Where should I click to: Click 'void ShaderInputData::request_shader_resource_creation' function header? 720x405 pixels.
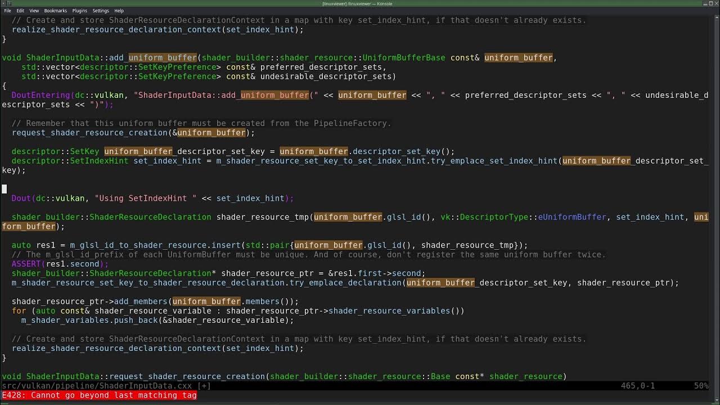click(284, 376)
